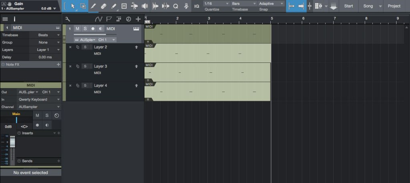Toggle monitor on the MIDI track
Viewport: 410px width, 183px height.
point(100,29)
